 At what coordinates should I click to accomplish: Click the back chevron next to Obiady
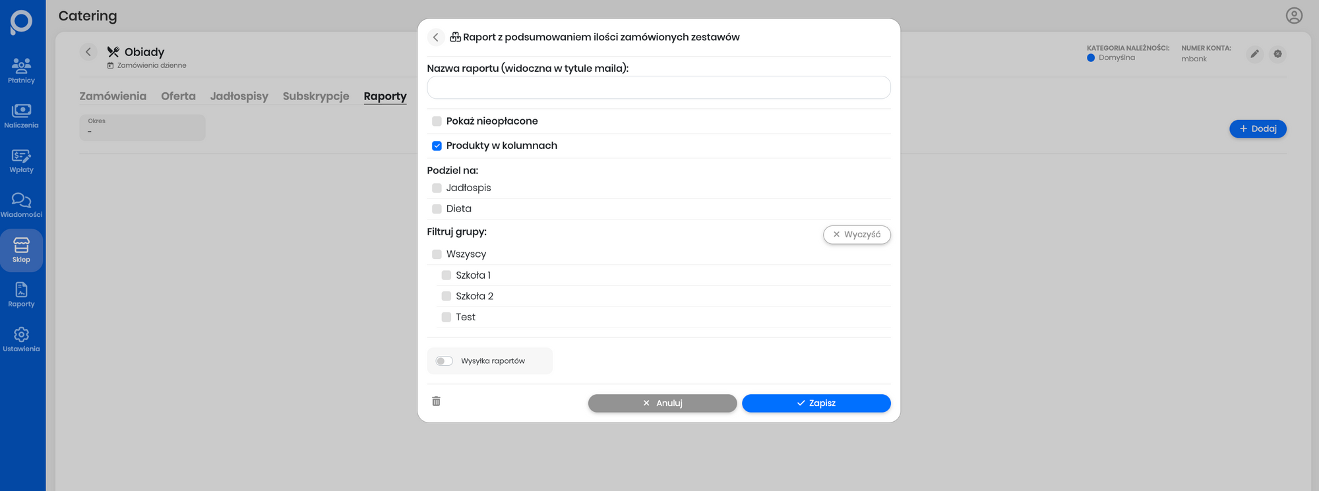(x=88, y=52)
